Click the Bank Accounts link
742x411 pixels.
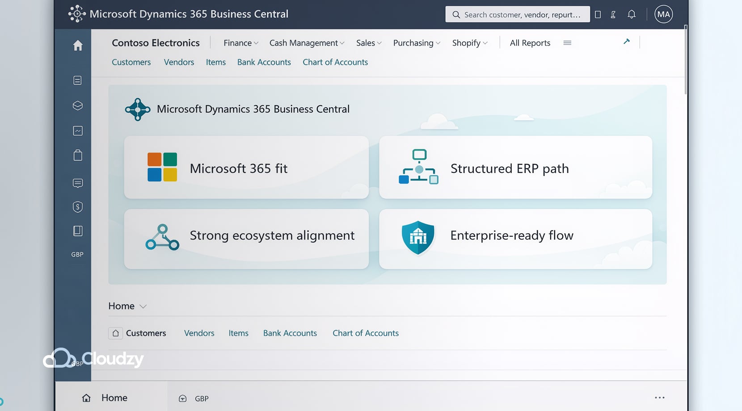pos(264,62)
